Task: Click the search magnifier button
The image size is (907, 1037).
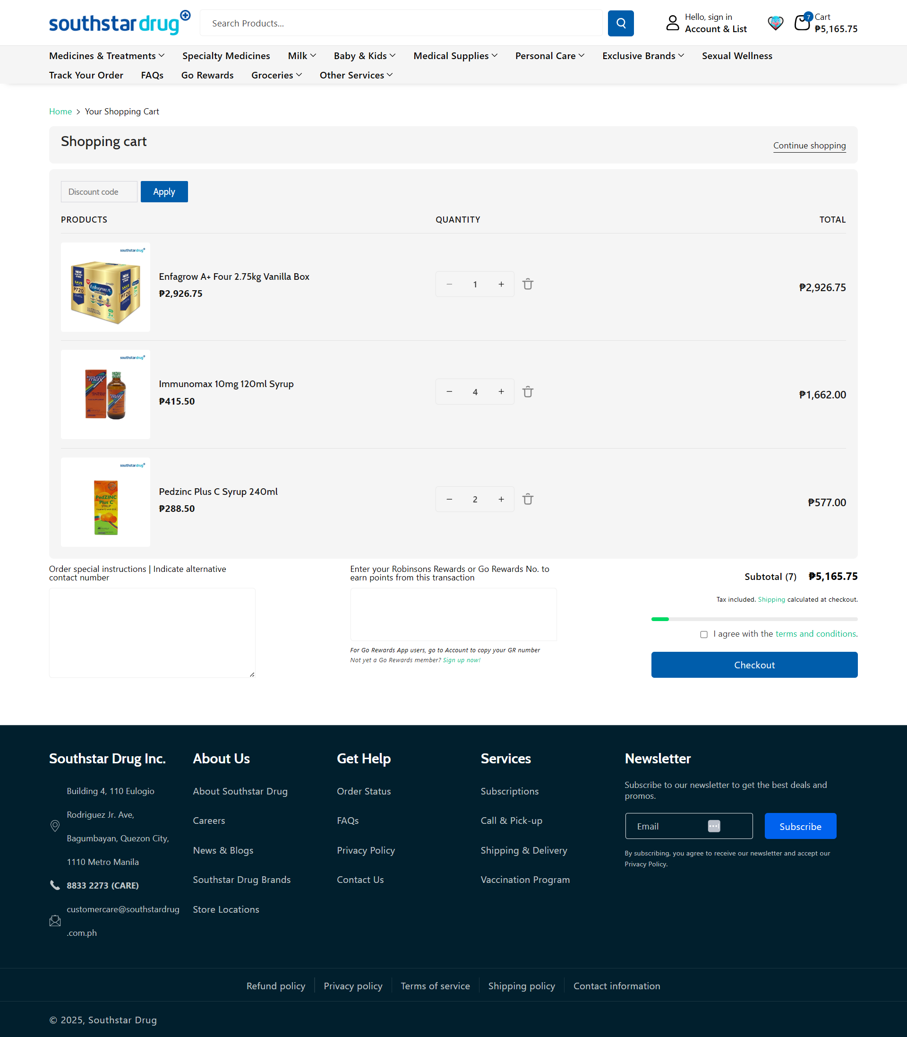Action: (621, 23)
